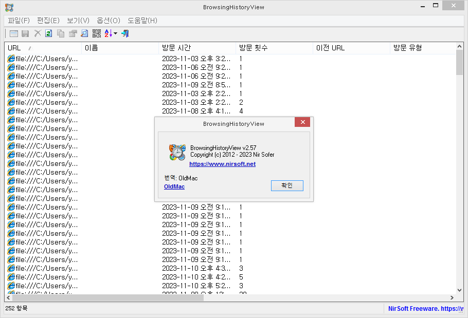Click the A-Z sort toolbar icon
Screen dimensions: 468x318
click(x=109, y=33)
